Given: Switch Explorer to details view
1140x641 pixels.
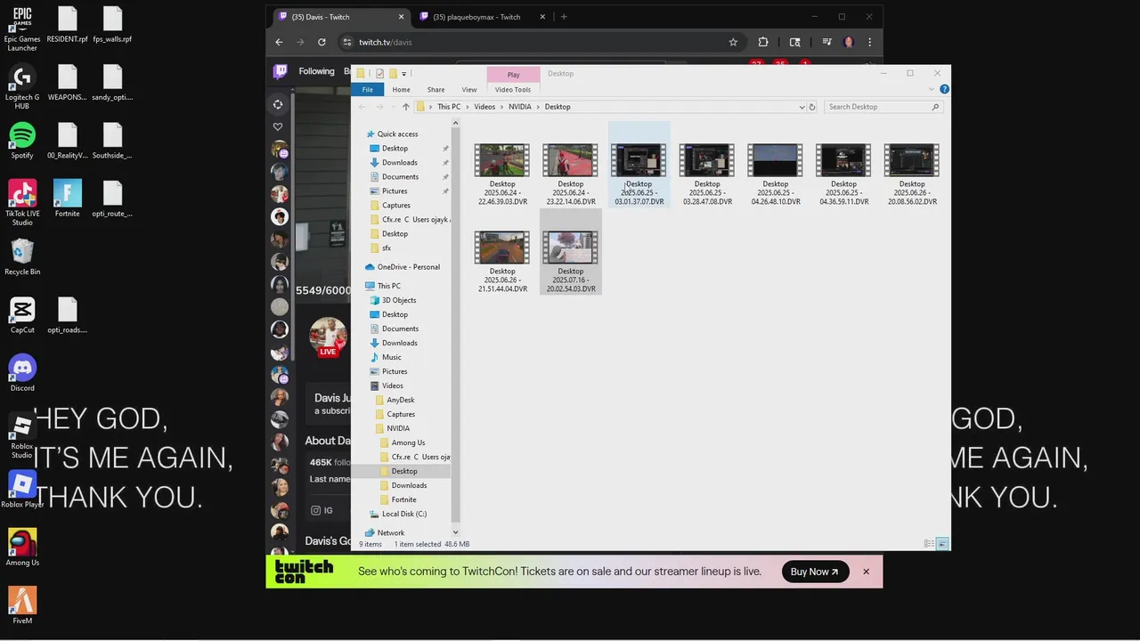Looking at the screenshot, I should point(929,544).
